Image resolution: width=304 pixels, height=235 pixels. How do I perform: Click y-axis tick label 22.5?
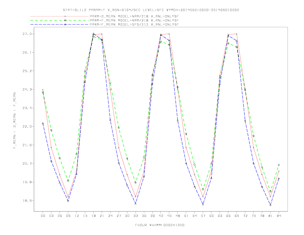(x=27, y=126)
